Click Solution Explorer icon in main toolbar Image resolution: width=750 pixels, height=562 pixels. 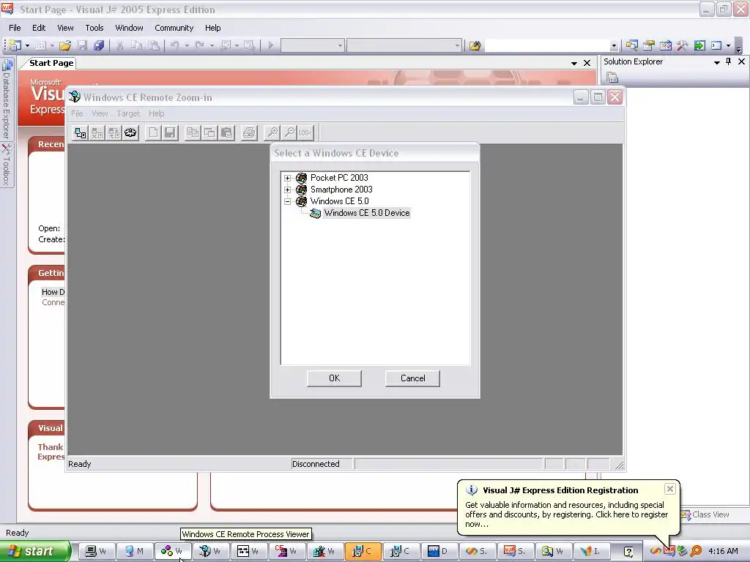pyautogui.click(x=632, y=45)
